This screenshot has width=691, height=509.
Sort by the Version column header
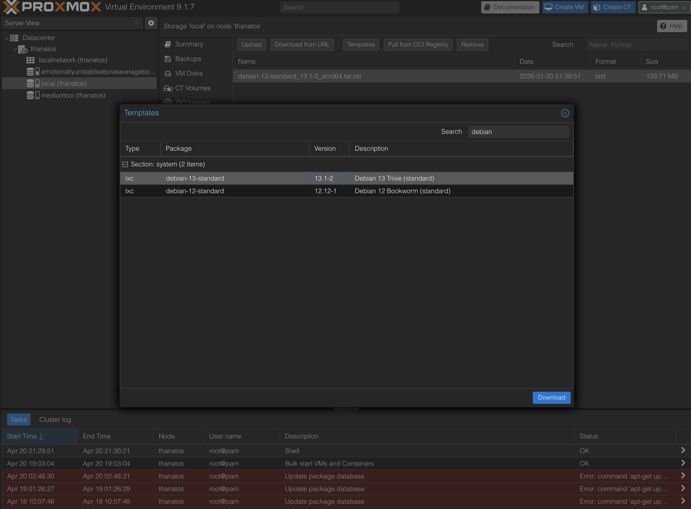point(329,148)
